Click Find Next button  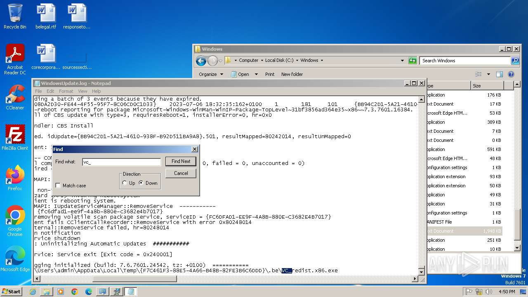click(x=181, y=161)
